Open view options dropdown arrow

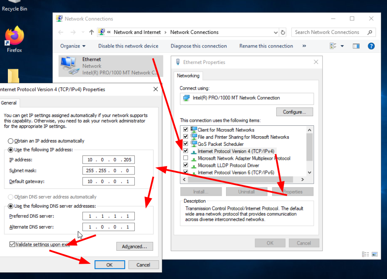(x=342, y=46)
